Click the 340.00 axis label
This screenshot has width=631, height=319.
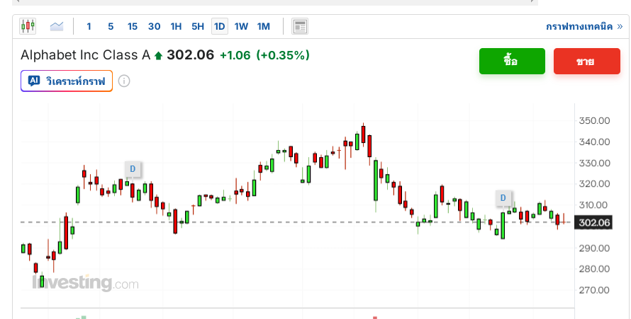594,142
